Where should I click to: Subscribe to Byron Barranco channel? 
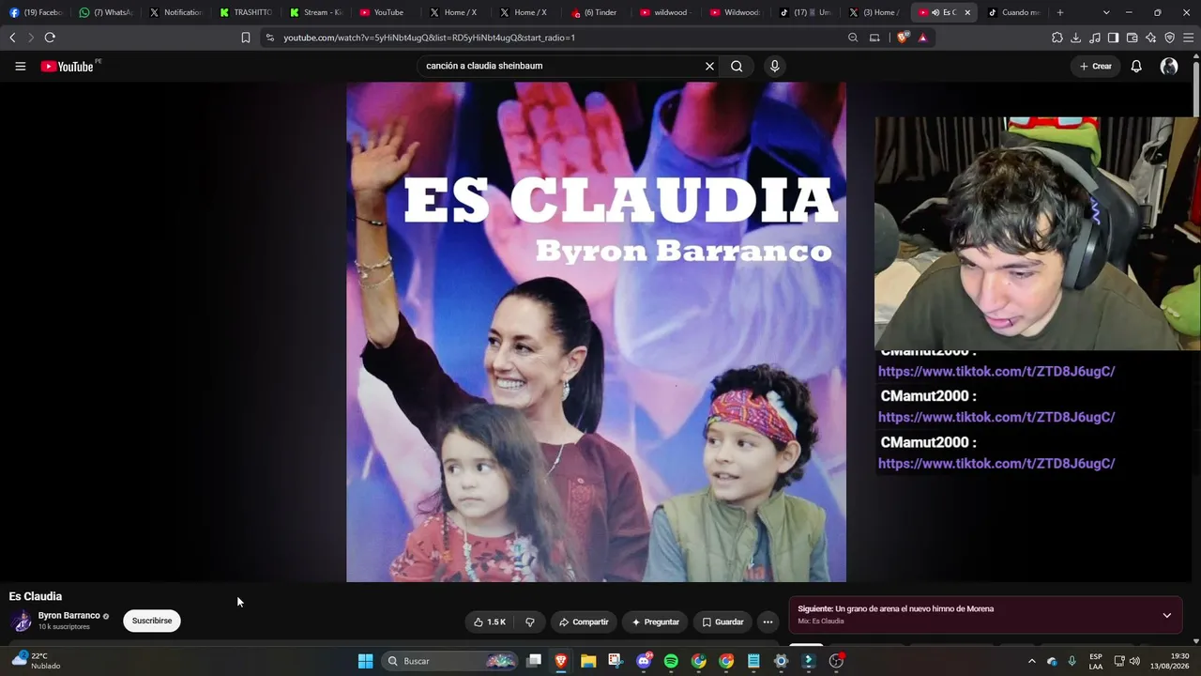152,621
